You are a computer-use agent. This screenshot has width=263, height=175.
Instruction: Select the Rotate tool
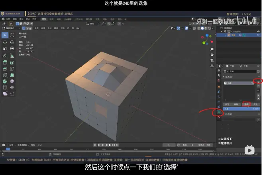pyautogui.click(x=12, y=42)
